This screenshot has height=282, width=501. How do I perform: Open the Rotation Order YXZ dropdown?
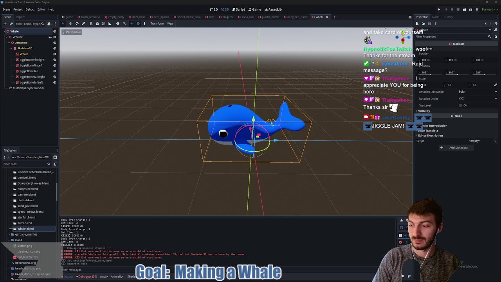coord(478,99)
